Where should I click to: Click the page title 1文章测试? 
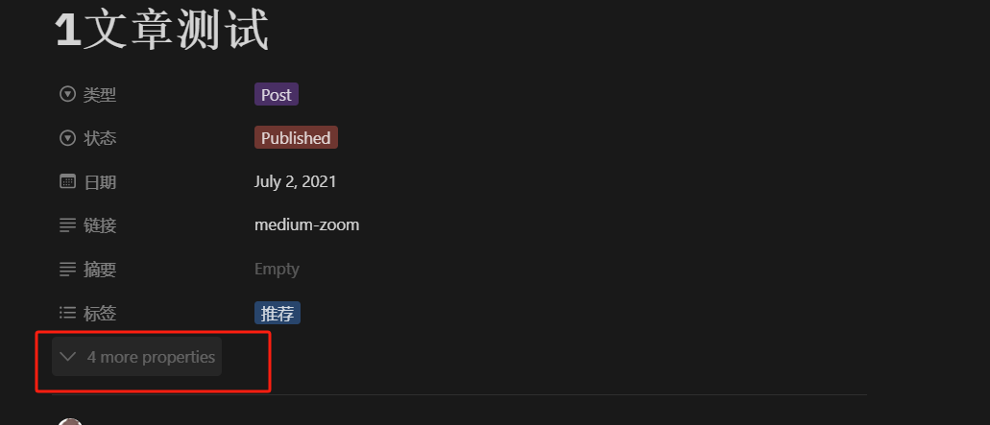point(162,29)
